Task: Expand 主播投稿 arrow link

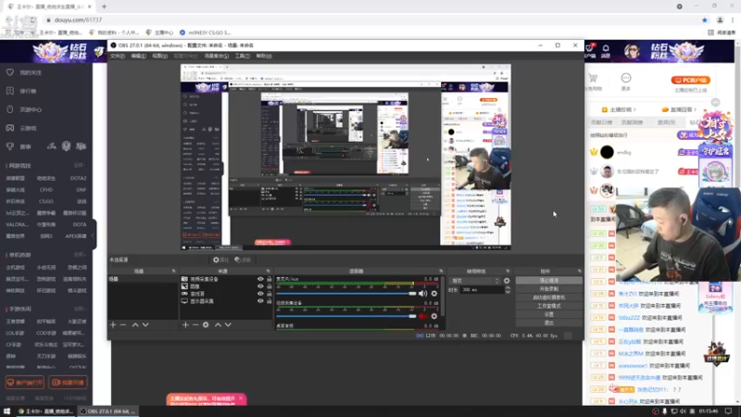Action: 619,109
